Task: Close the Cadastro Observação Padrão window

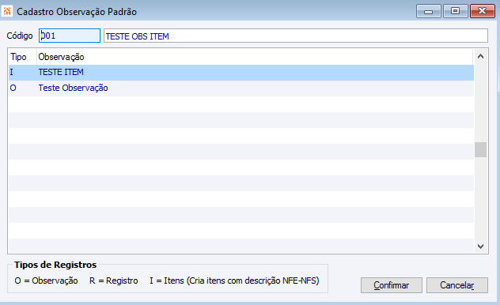Action: click(483, 11)
